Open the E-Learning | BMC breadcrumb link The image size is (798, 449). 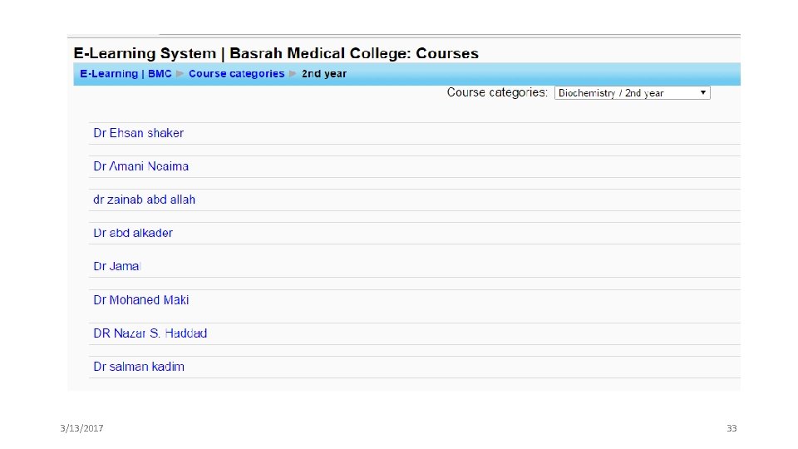pos(126,74)
